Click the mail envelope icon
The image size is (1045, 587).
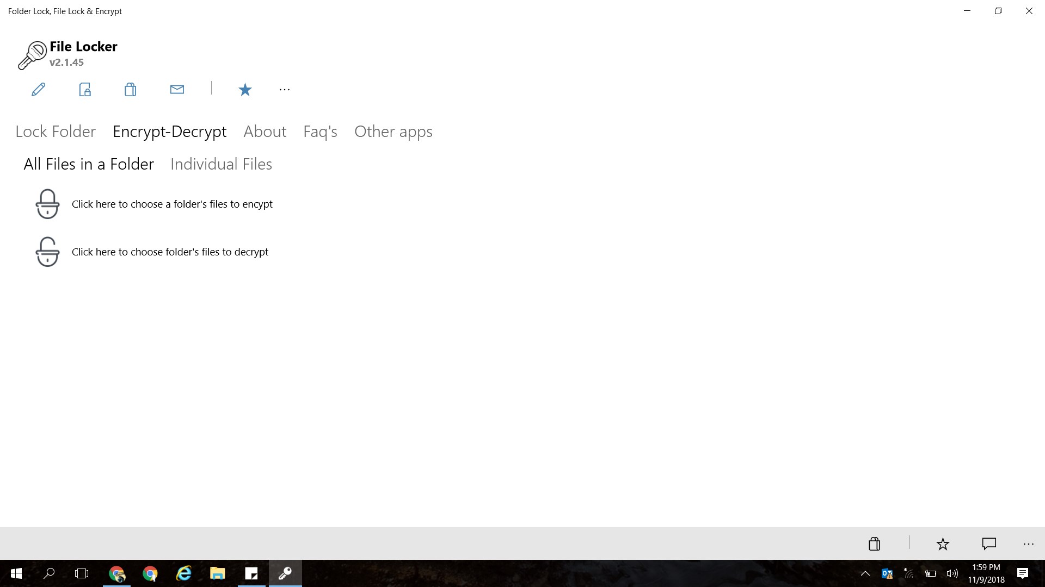(x=177, y=90)
